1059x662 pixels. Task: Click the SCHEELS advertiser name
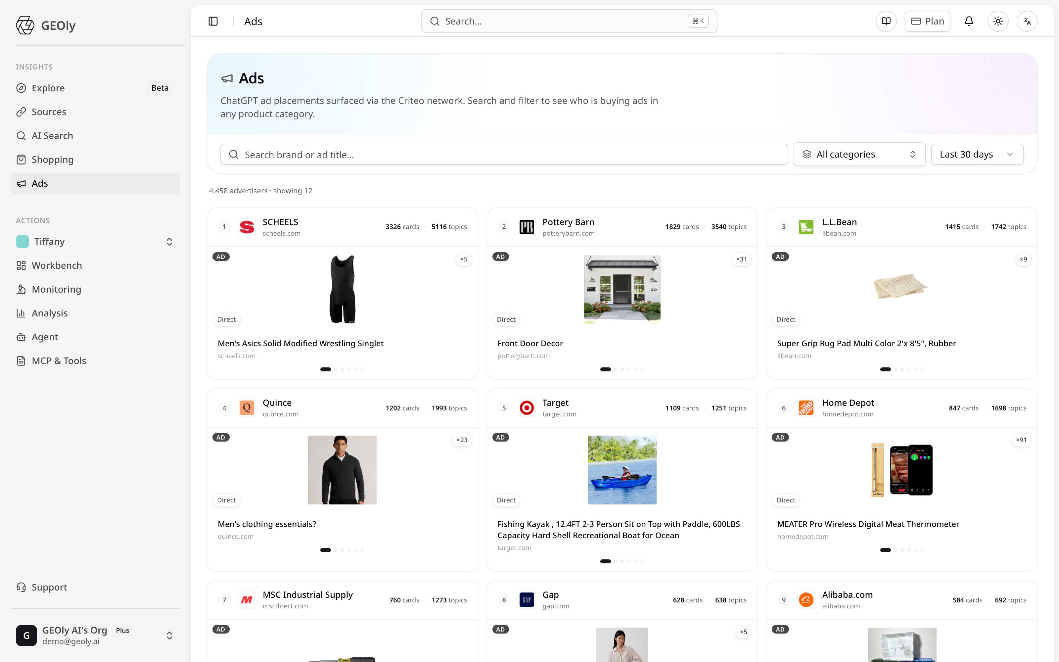tap(280, 222)
